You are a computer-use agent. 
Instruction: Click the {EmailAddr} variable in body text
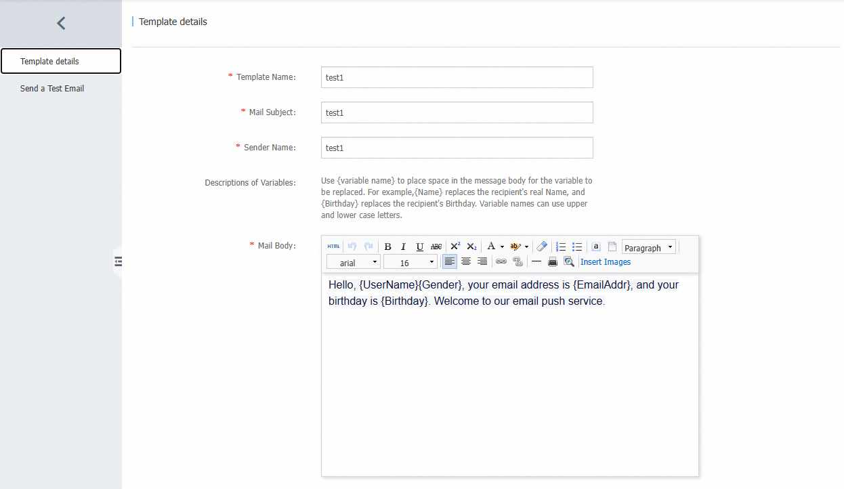point(602,285)
